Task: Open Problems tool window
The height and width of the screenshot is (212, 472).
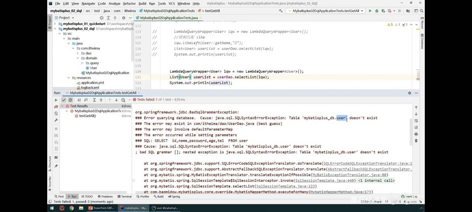Action: [105, 197]
